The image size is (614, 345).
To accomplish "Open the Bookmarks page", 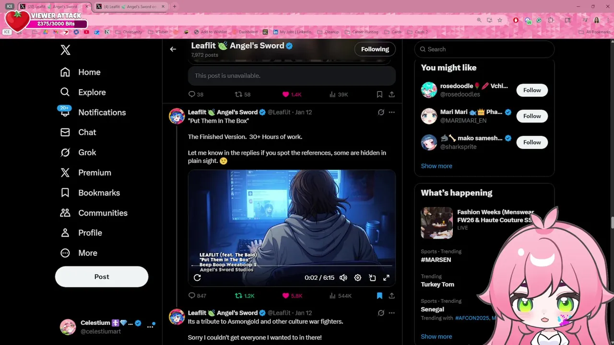I will pyautogui.click(x=90, y=193).
